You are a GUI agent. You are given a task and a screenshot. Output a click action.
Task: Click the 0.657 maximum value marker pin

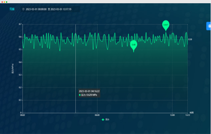pos(166,25)
